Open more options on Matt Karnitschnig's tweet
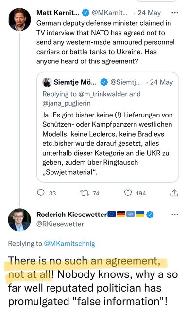The image size is (187, 312). (x=175, y=13)
